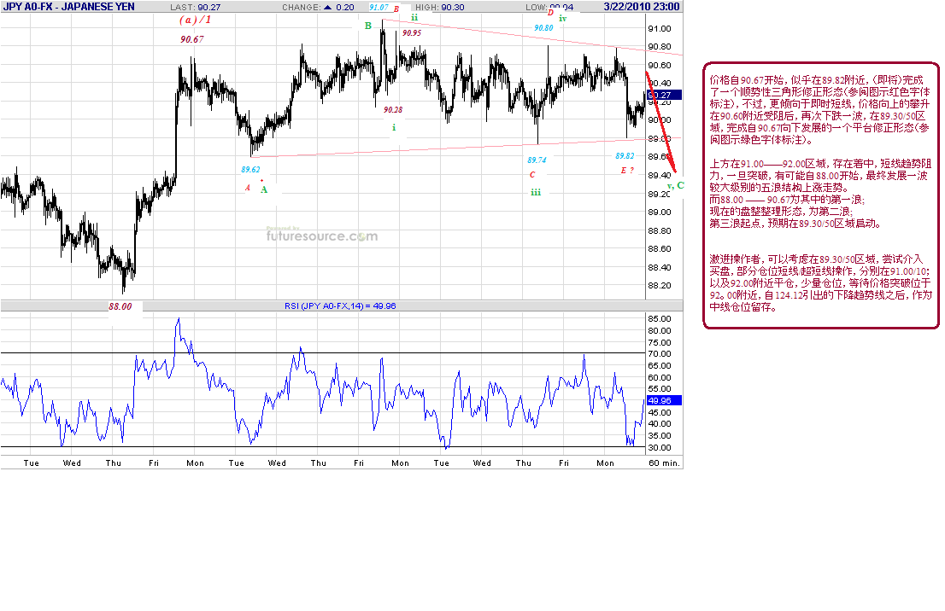This screenshot has width=945, height=611.
Task: Click the commentary paragraph starting '激进操作者'
Action: point(820,283)
